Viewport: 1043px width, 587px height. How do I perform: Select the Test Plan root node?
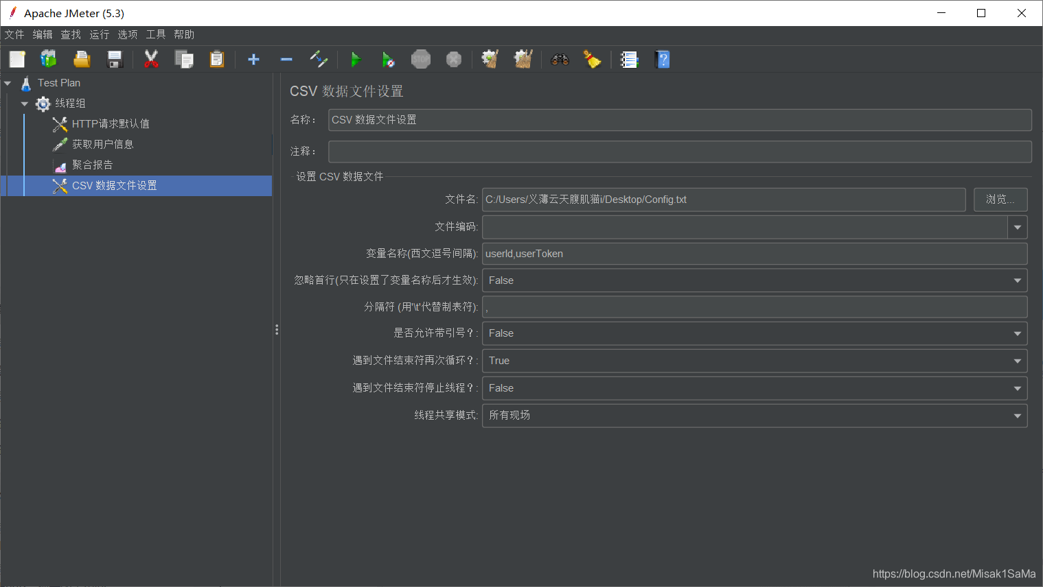[x=59, y=82]
